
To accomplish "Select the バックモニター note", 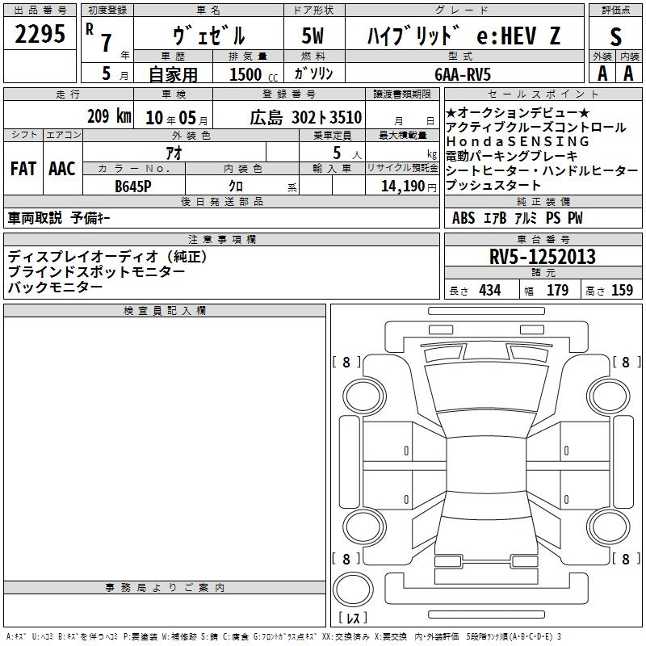I will tap(55, 287).
